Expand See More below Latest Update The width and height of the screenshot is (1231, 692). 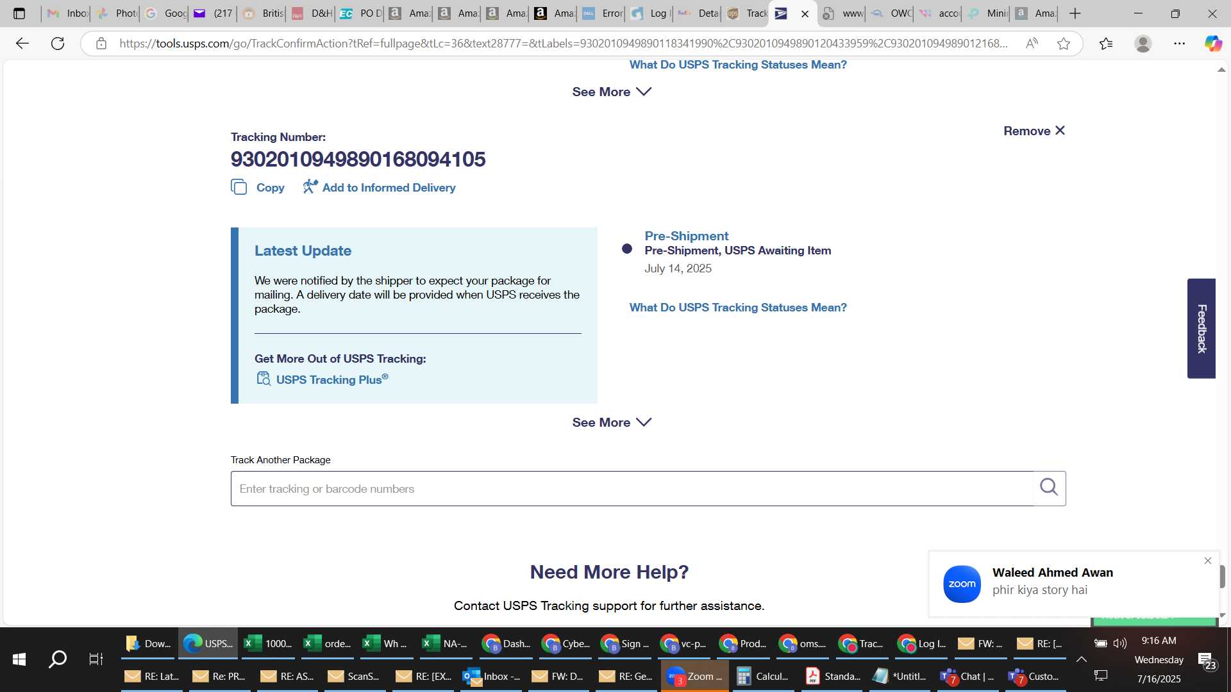point(612,422)
